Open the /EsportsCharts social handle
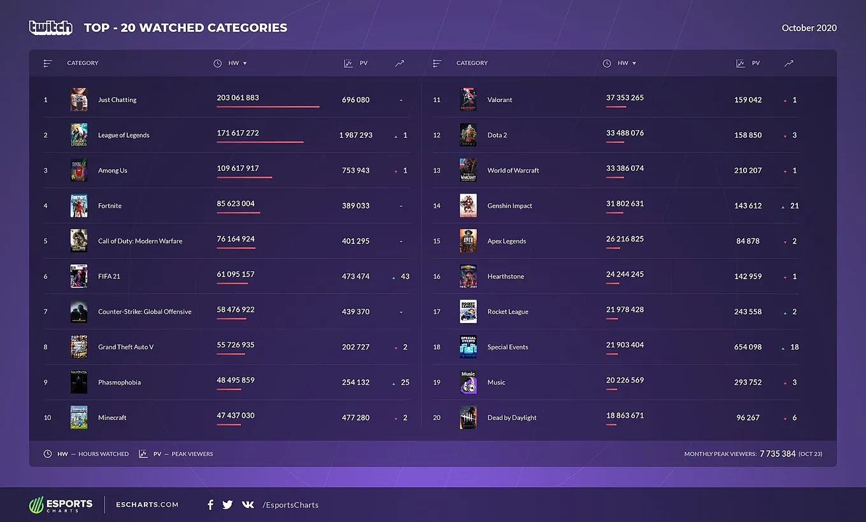The height and width of the screenshot is (522, 866). tap(290, 505)
